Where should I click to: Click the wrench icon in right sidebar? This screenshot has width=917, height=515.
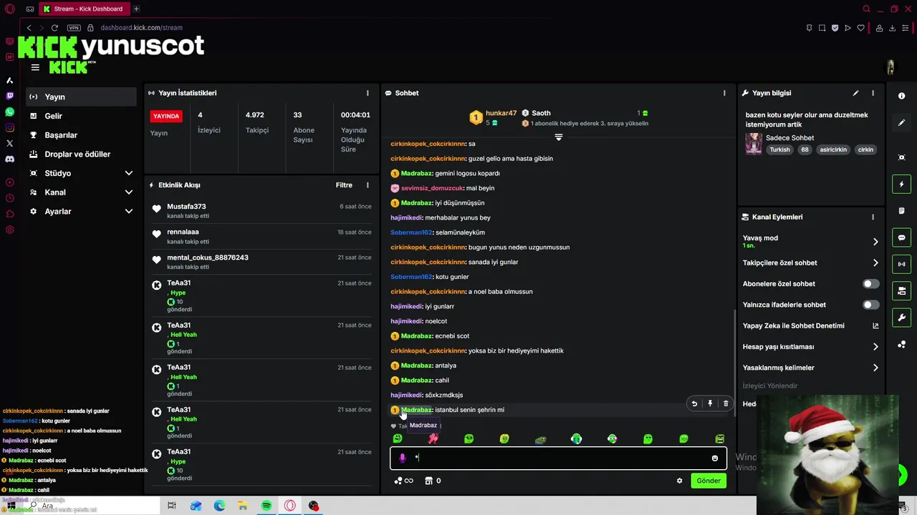point(902,318)
